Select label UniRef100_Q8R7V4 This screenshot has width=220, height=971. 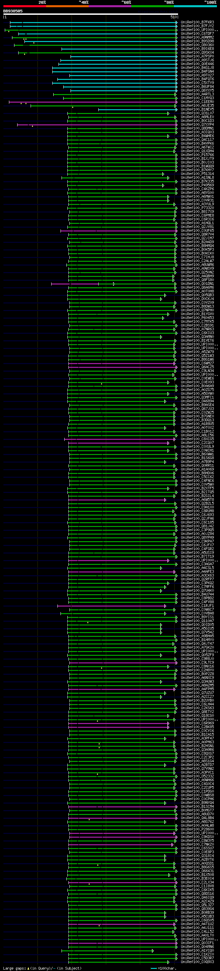pyautogui.click(x=197, y=235)
